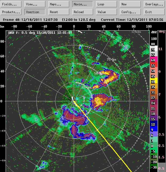Select the 2.5 deg elevation tick
The image size is (166, 172).
(161, 146)
